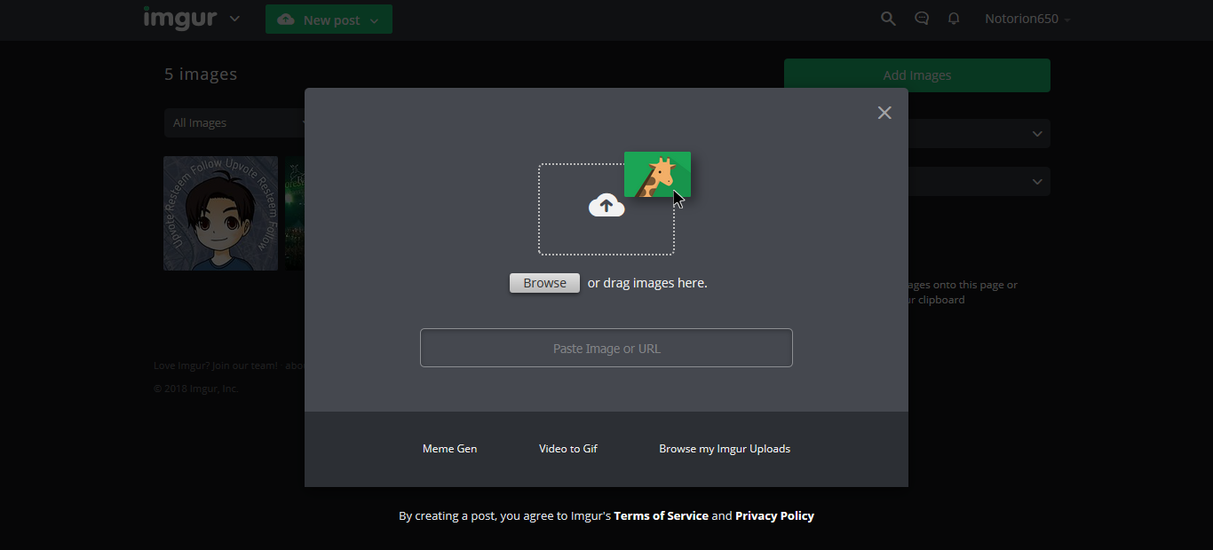Image resolution: width=1213 pixels, height=550 pixels.
Task: Open the All Images filter dropdown
Action: pos(222,122)
